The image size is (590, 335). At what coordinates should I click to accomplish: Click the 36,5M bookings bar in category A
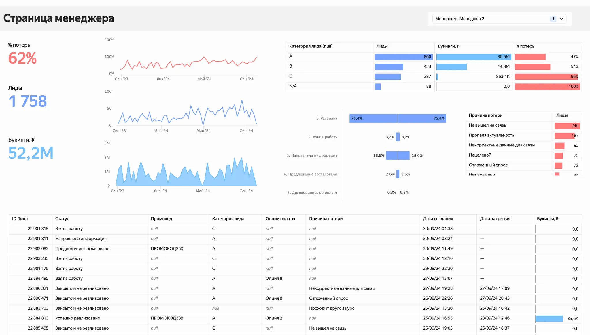474,57
